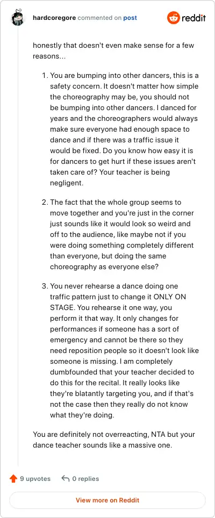Open the blue "post" link
Viewport: 215px width, 518px height.
[130, 18]
